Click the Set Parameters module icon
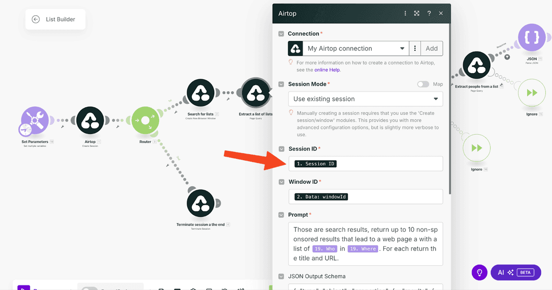This screenshot has width=552, height=290. [35, 121]
